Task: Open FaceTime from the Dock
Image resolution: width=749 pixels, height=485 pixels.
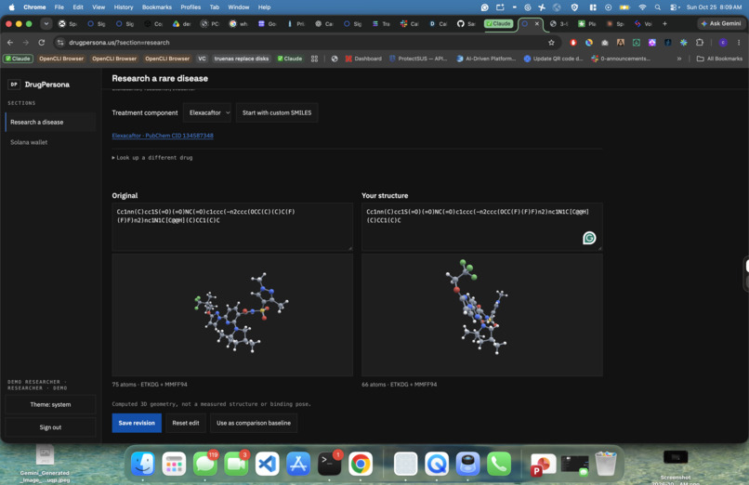Action: pos(236,464)
